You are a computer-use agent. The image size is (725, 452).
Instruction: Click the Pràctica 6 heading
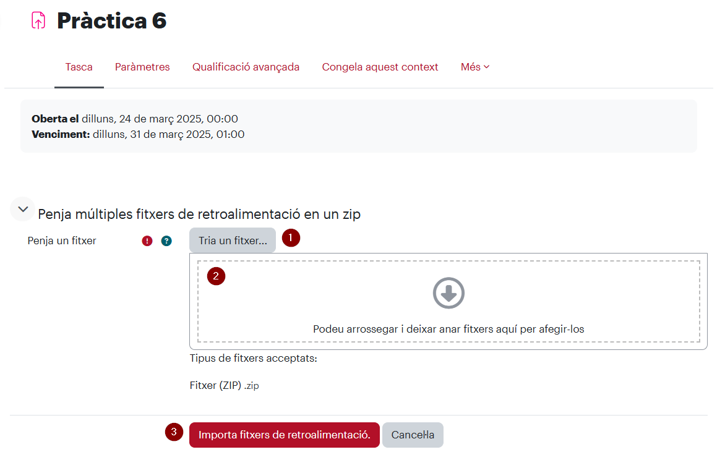coord(111,21)
